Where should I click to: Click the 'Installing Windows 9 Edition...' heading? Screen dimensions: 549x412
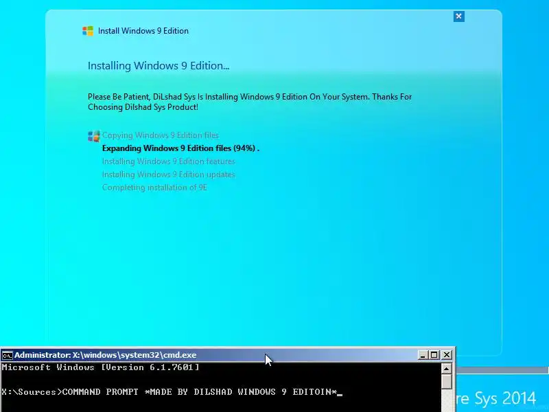pyautogui.click(x=159, y=66)
